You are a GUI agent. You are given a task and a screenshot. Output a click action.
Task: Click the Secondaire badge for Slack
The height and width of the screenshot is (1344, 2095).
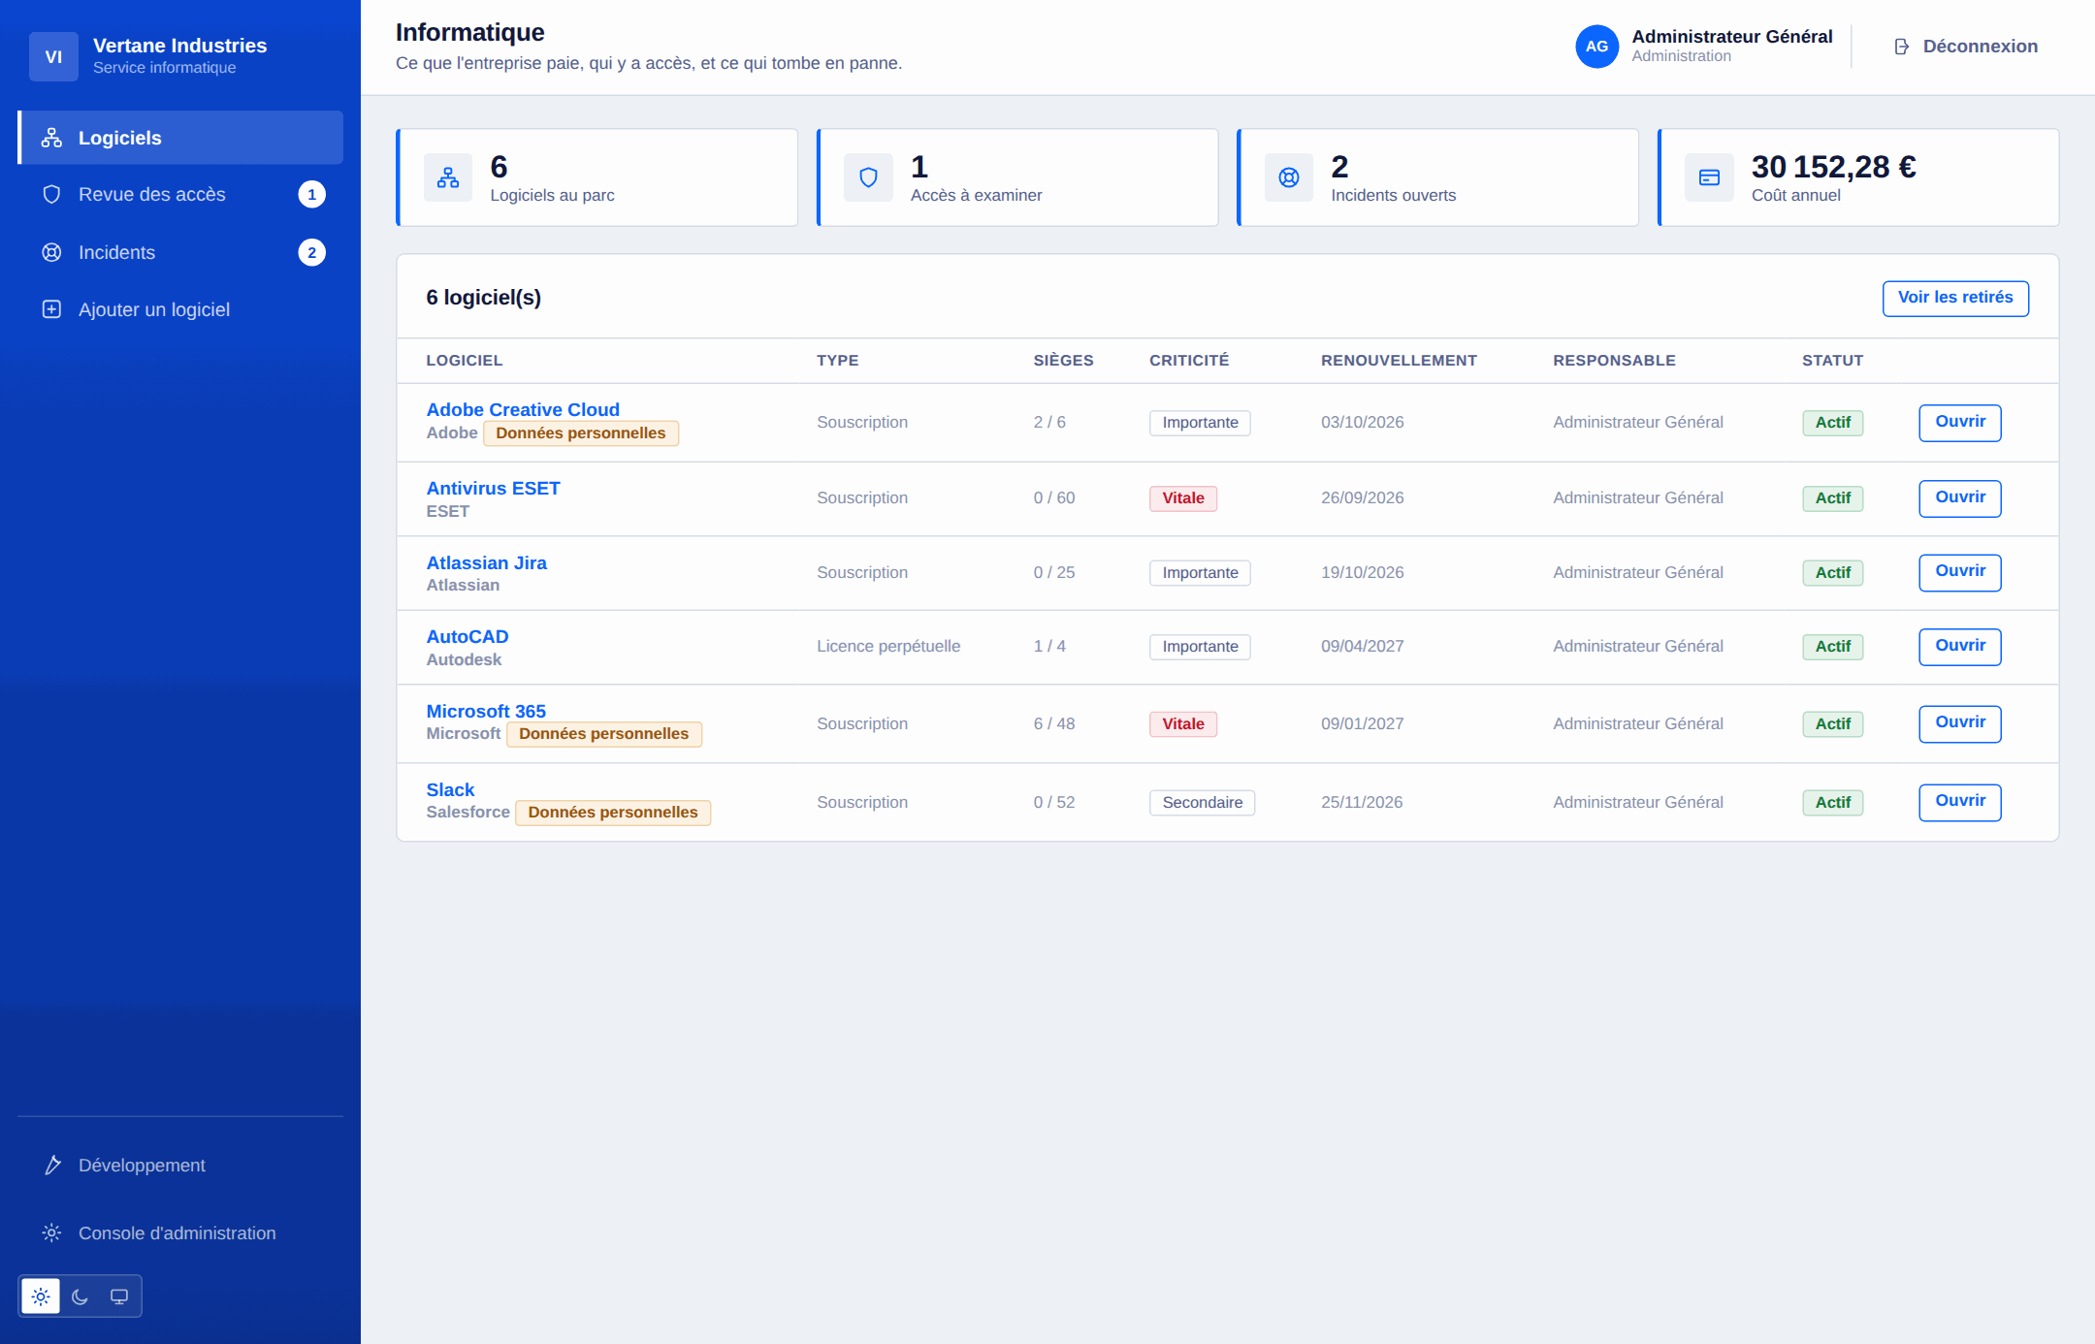tap(1203, 803)
